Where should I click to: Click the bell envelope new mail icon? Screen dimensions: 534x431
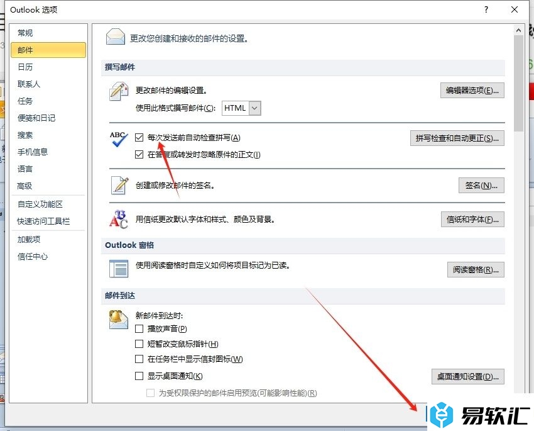(x=119, y=320)
